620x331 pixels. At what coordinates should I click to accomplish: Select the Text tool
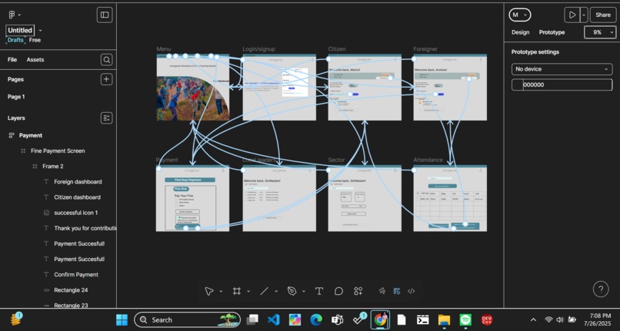(x=318, y=291)
